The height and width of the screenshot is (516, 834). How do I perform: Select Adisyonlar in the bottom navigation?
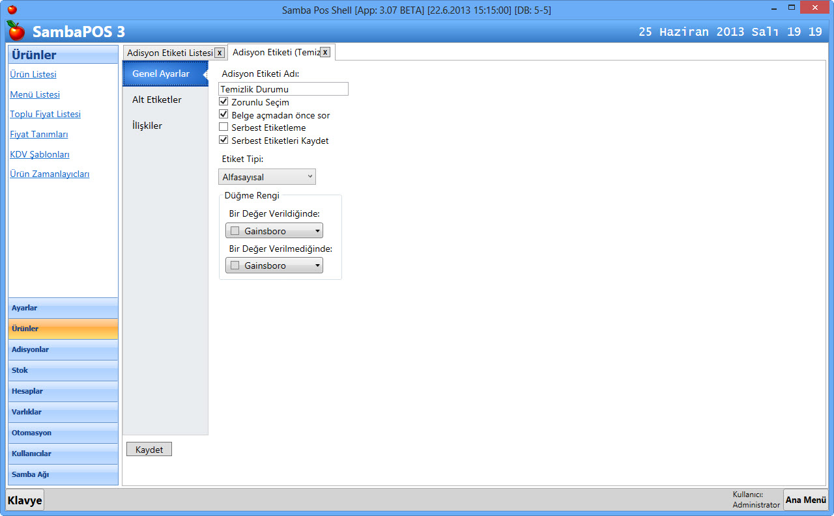tap(63, 349)
